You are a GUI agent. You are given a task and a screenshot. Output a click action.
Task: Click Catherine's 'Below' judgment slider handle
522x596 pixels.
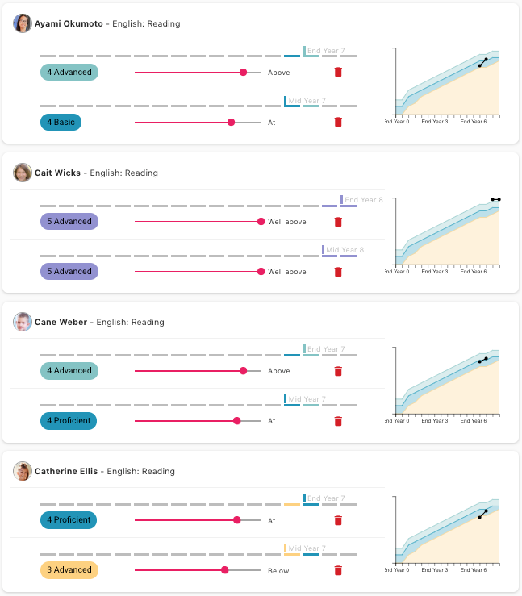[x=224, y=570]
